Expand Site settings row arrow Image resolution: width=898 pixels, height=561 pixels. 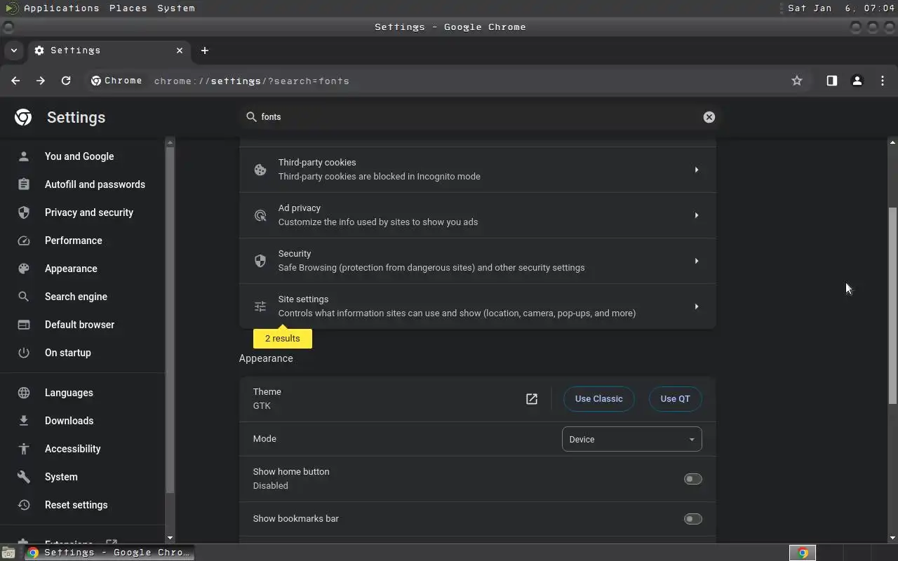click(x=696, y=306)
